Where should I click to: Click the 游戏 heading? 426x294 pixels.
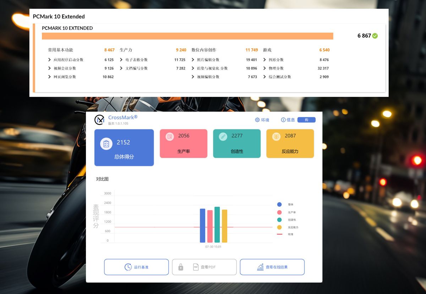click(x=267, y=50)
